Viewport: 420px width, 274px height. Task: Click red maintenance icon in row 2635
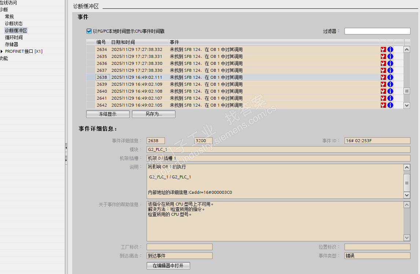383,56
